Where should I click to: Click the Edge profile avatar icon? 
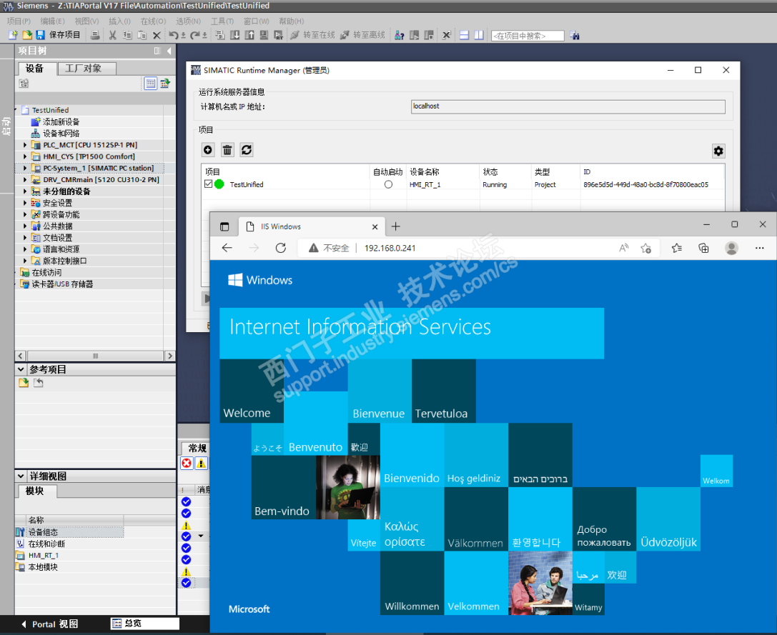731,248
